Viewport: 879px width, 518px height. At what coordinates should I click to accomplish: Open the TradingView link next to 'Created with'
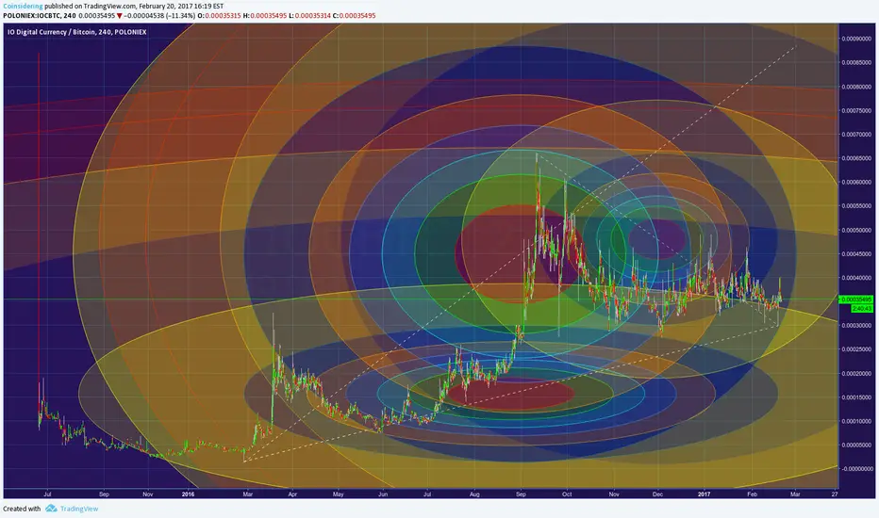click(79, 509)
